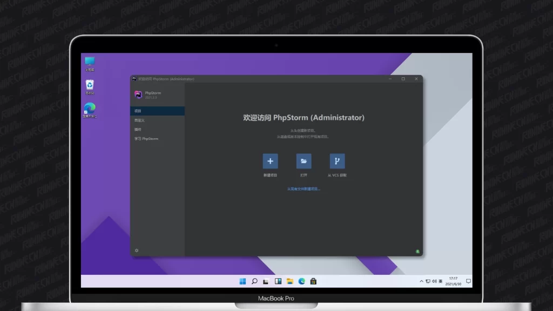The height and width of the screenshot is (311, 553).
Task: Go to the 学习 PhpStorm tab
Action: point(157,139)
